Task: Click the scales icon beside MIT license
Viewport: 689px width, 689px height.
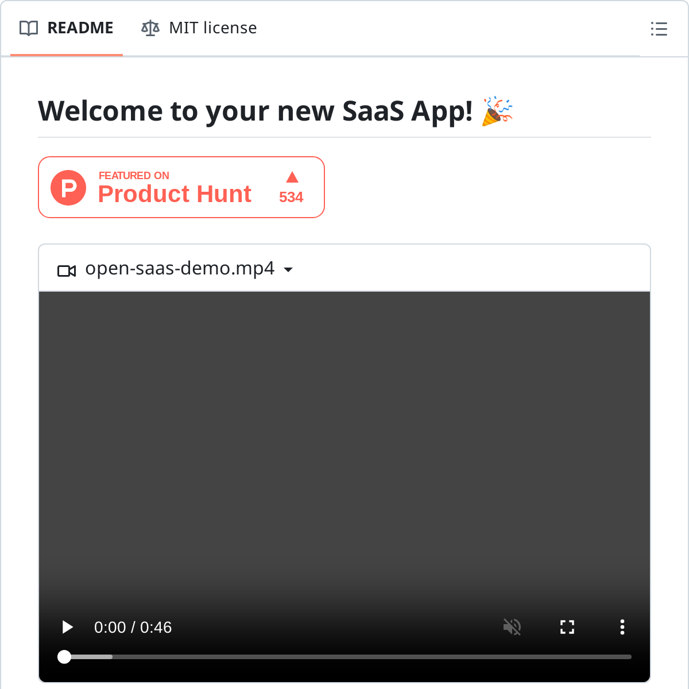Action: click(150, 28)
